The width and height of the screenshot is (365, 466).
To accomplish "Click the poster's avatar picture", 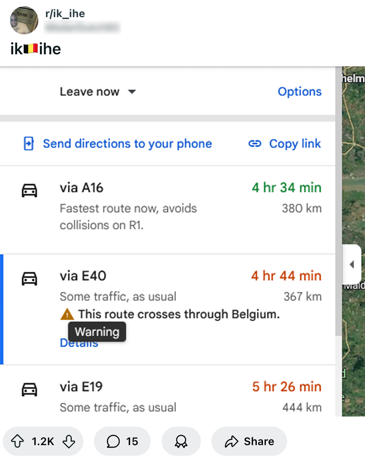I will (24, 20).
